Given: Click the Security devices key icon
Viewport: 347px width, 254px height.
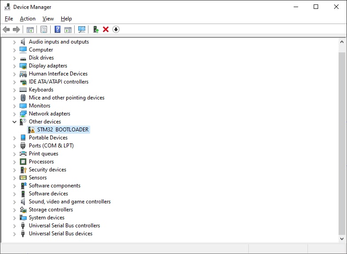Looking at the screenshot, I should [23, 170].
